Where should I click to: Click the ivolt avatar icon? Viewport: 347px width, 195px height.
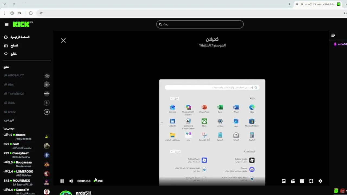click(x=47, y=146)
